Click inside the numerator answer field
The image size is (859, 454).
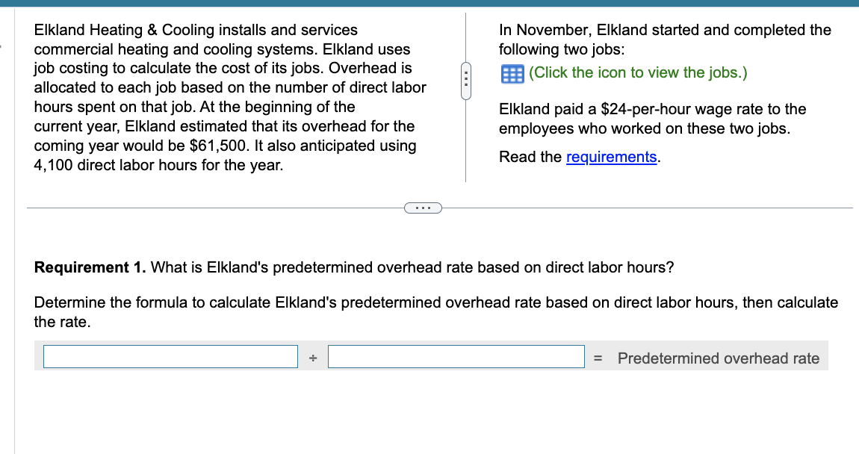pyautogui.click(x=170, y=356)
